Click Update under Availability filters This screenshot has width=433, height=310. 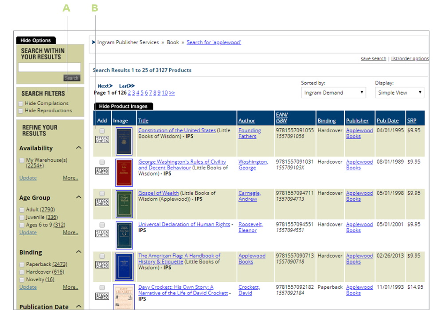[x=28, y=178]
